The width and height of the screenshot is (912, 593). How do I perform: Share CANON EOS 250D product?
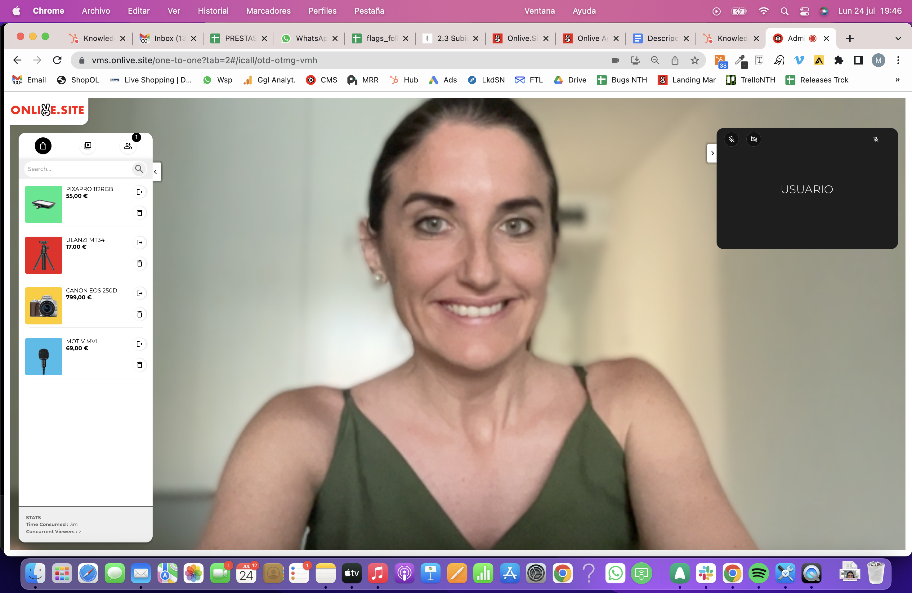tap(140, 293)
